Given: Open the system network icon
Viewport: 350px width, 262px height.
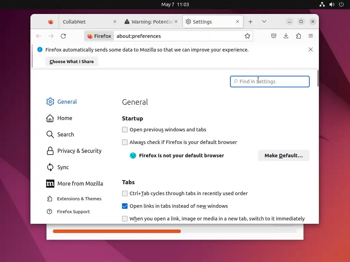Looking at the screenshot, I should [322, 4].
